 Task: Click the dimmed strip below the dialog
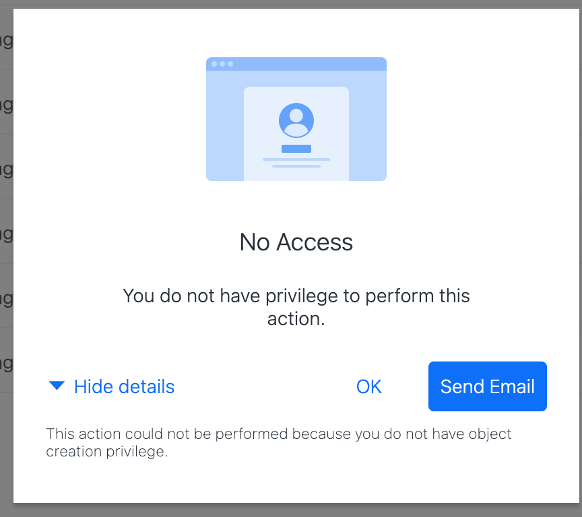(x=296, y=510)
